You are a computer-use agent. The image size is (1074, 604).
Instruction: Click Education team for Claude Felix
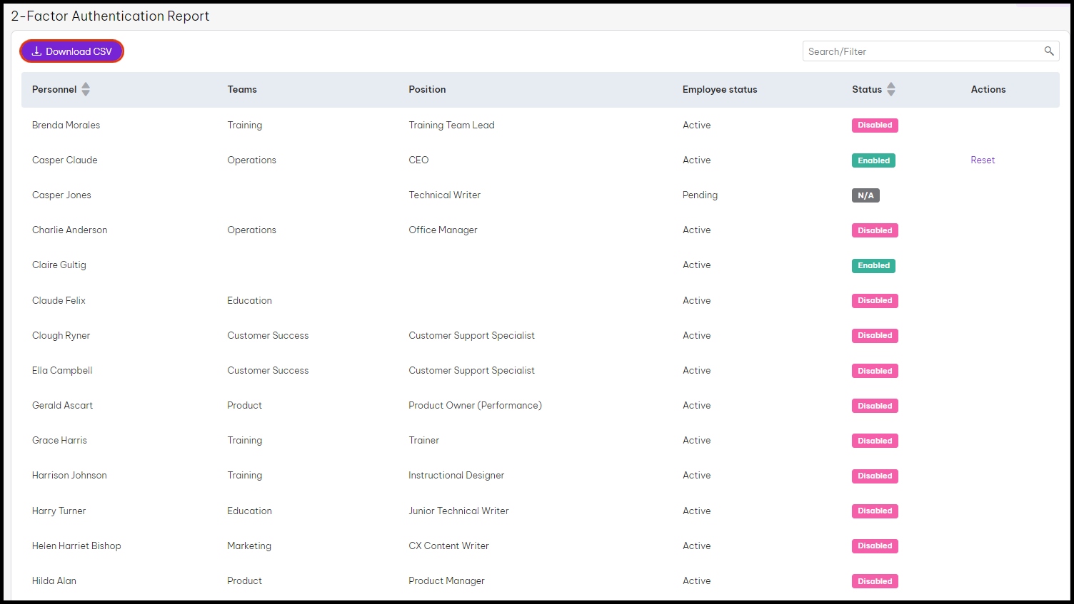click(x=249, y=301)
